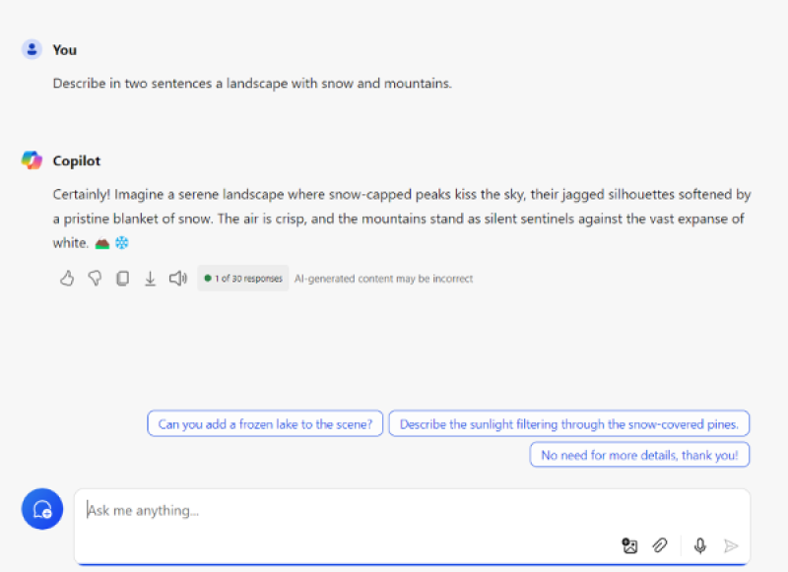The image size is (788, 572).
Task: Click the paperclip attach file icon
Action: (x=660, y=545)
